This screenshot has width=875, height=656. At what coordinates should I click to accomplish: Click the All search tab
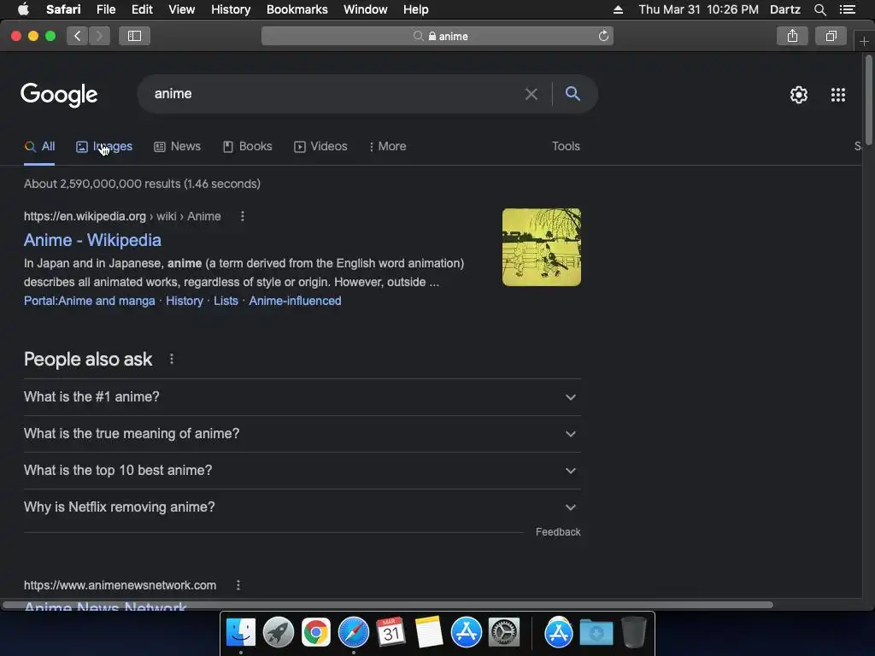[39, 146]
